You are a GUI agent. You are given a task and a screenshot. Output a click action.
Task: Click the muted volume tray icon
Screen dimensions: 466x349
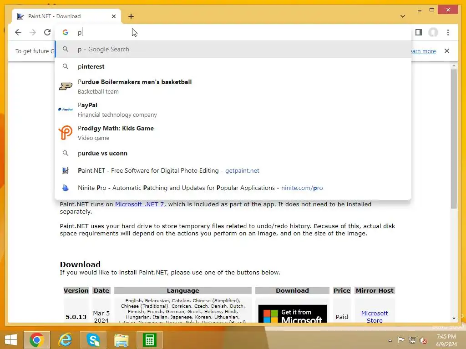pos(423,340)
